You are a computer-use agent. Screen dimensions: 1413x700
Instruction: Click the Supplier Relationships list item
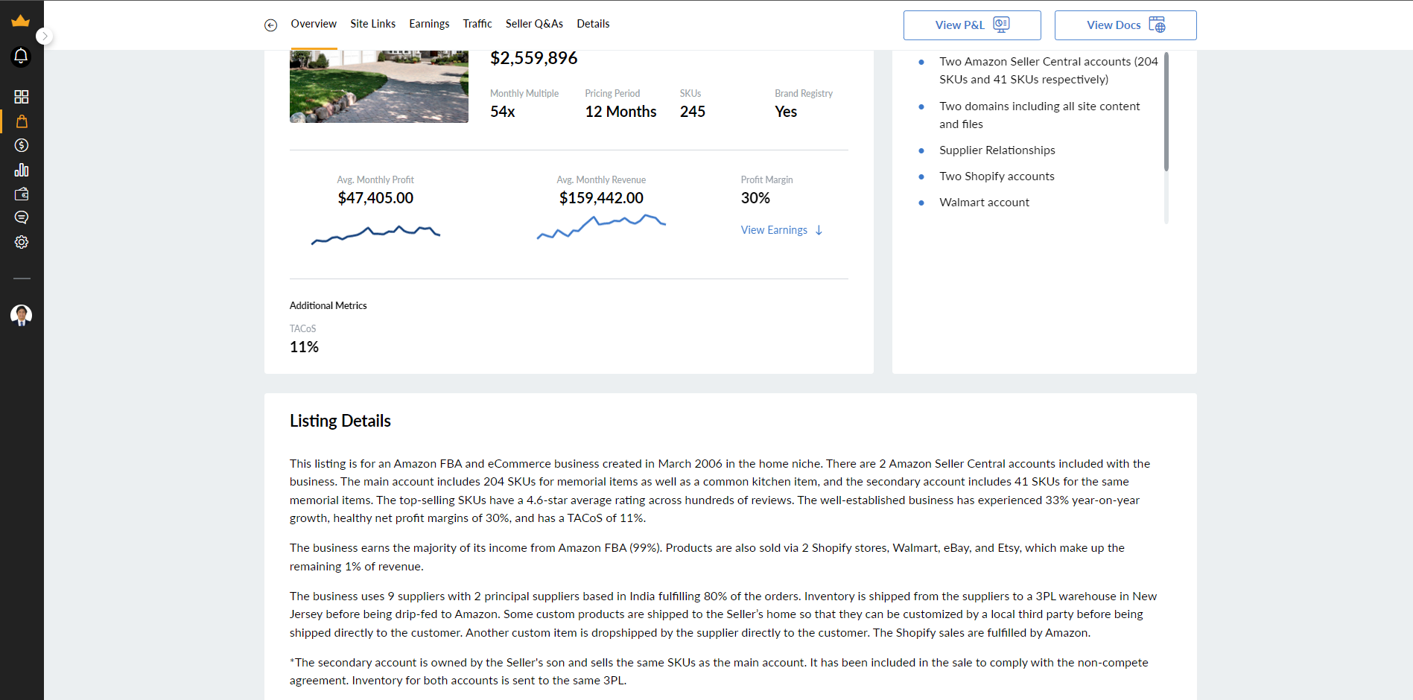tap(997, 150)
